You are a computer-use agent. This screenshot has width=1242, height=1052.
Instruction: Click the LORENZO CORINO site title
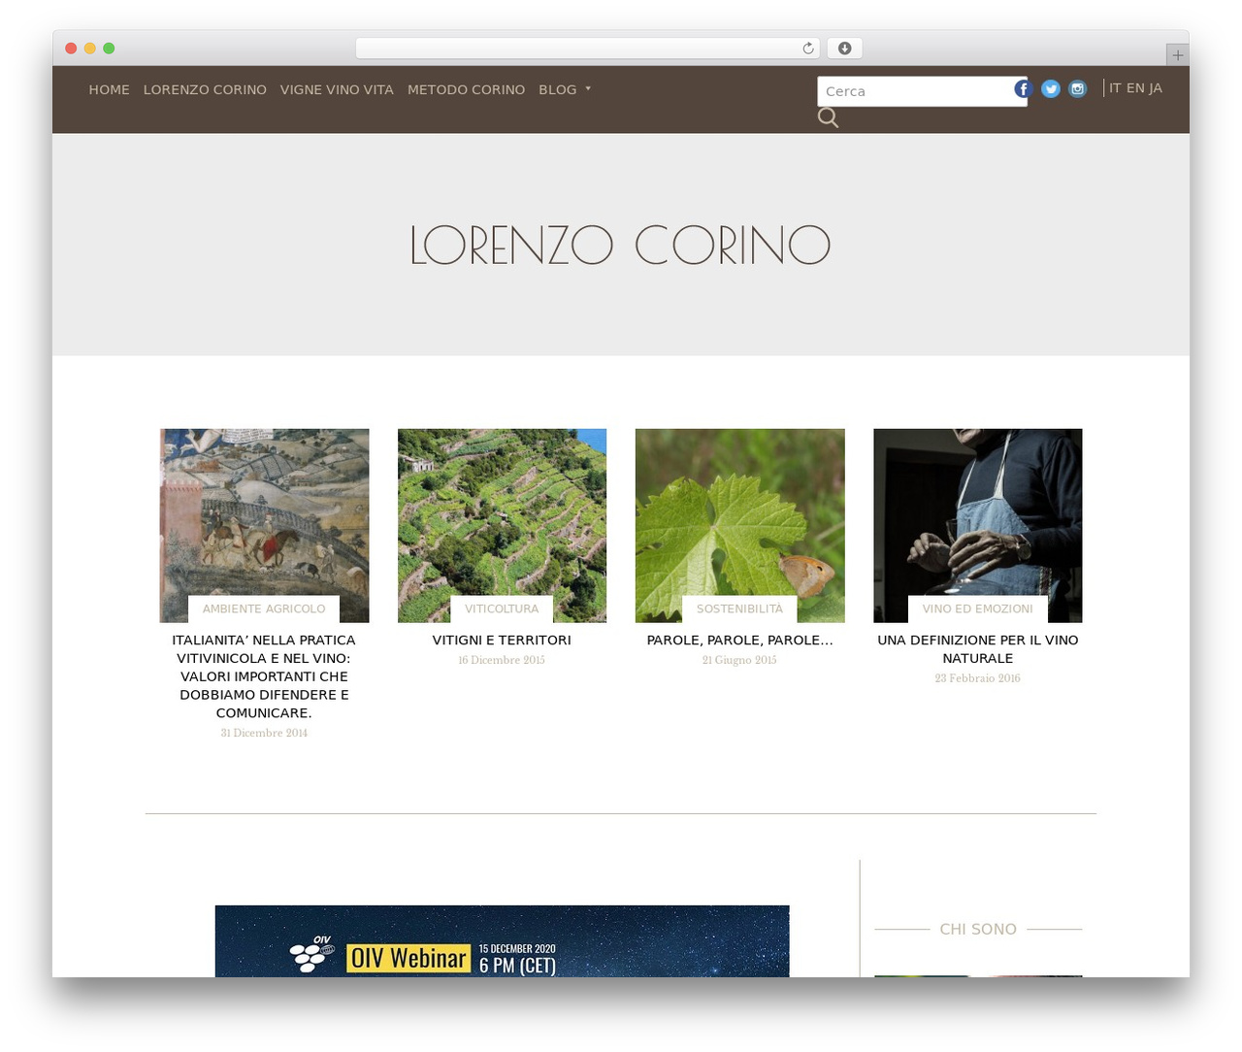pos(620,245)
